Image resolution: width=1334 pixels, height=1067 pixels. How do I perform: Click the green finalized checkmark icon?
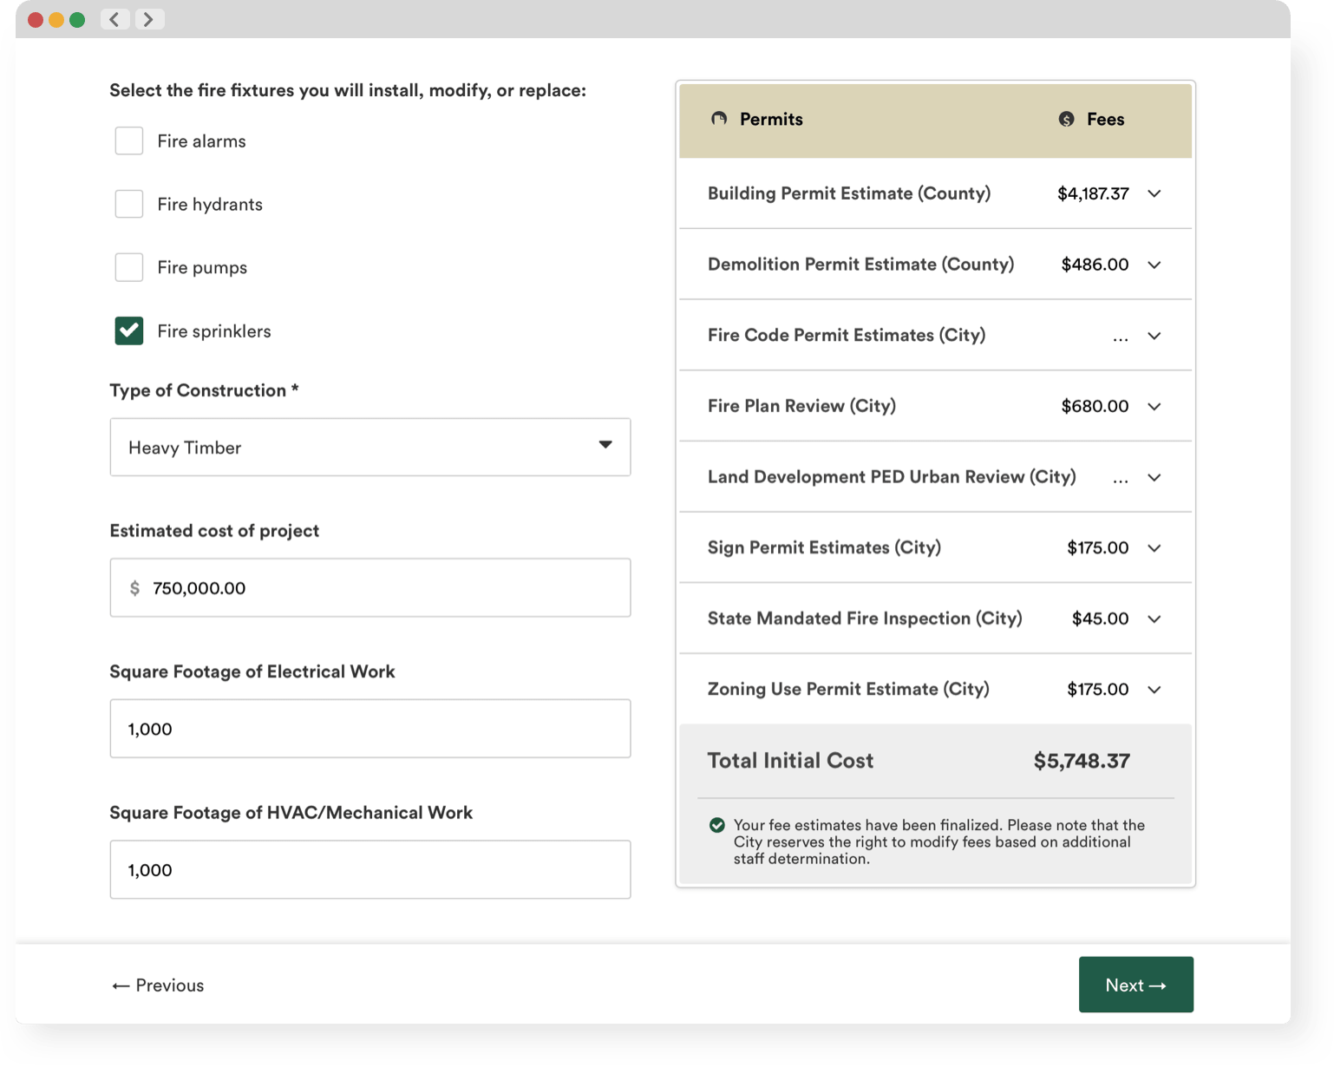717,825
